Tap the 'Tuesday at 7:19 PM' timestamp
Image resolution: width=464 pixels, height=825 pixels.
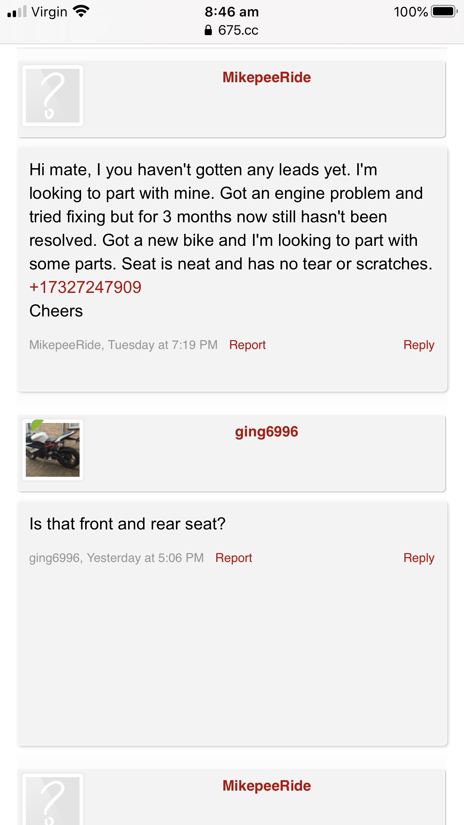click(163, 345)
